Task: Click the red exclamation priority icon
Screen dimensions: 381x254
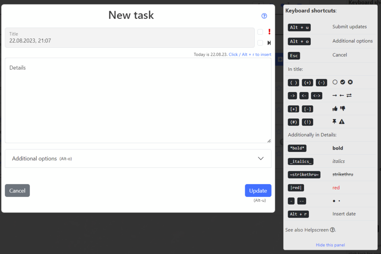Action: point(269,32)
